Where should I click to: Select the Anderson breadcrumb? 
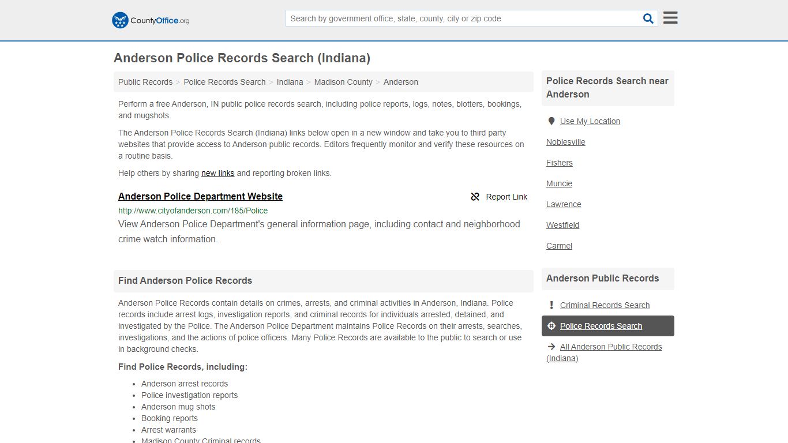[x=401, y=82]
